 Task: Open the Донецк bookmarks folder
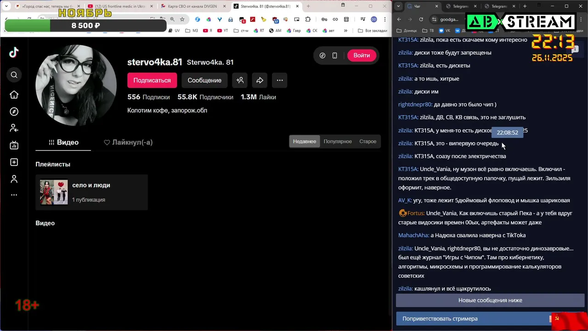pos(407,31)
